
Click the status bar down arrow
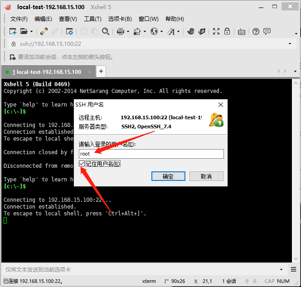tap(255, 281)
